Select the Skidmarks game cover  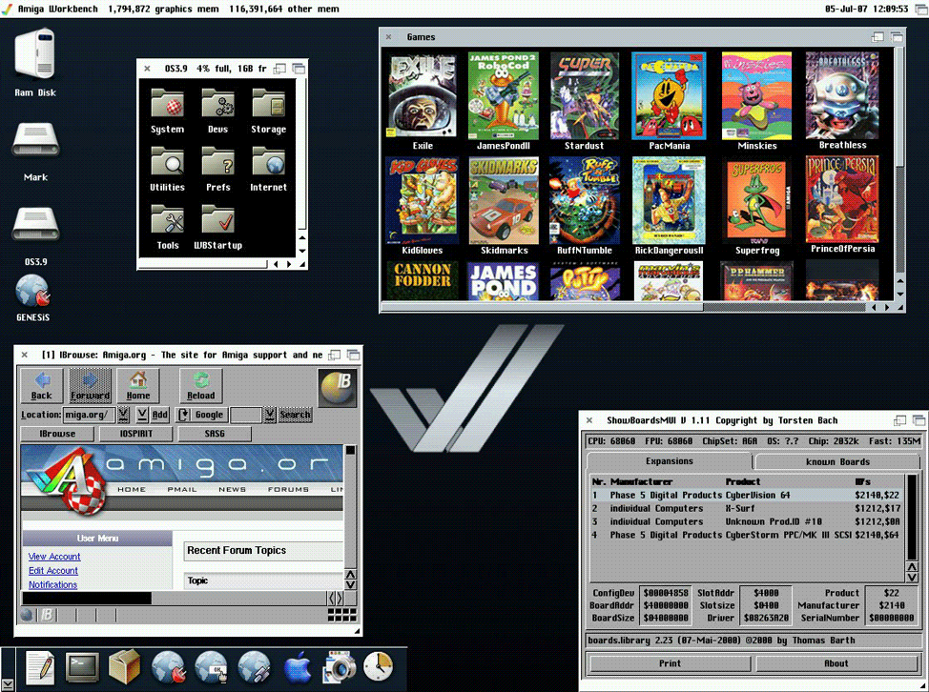tap(505, 201)
